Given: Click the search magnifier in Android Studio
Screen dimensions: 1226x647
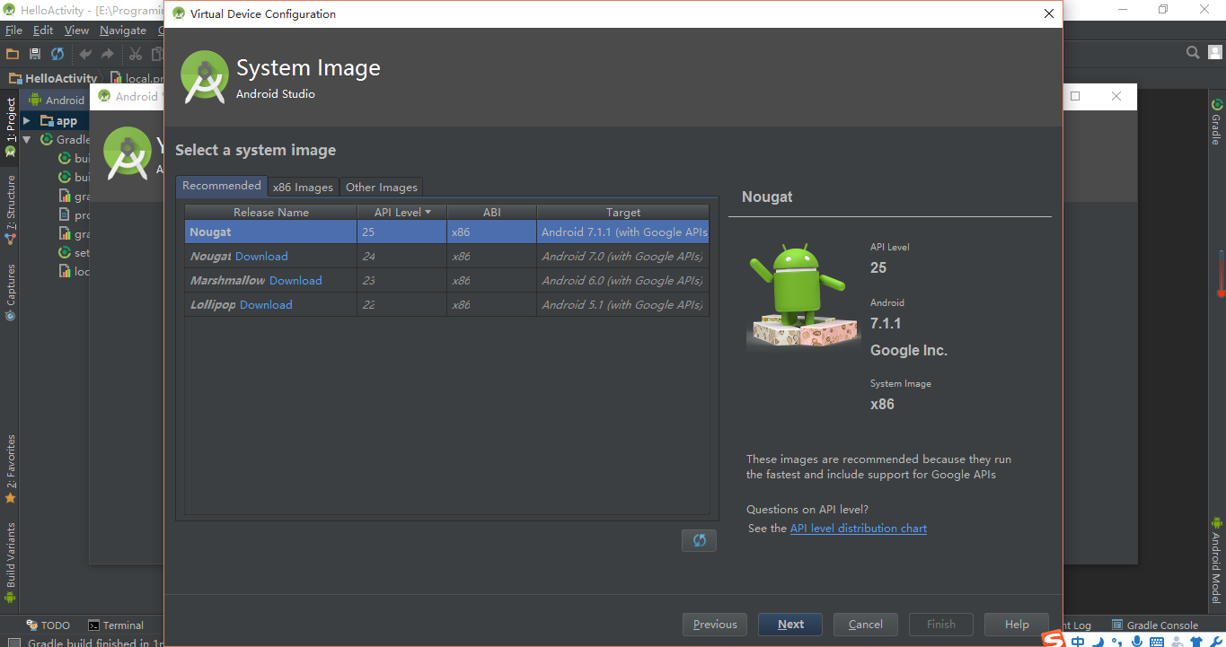Looking at the screenshot, I should tap(1193, 52).
